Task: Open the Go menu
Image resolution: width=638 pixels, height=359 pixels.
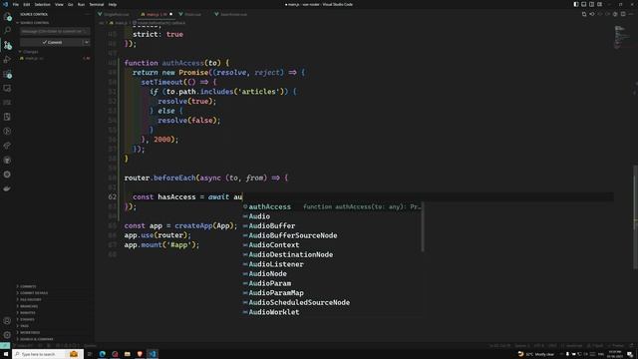Action: click(71, 4)
